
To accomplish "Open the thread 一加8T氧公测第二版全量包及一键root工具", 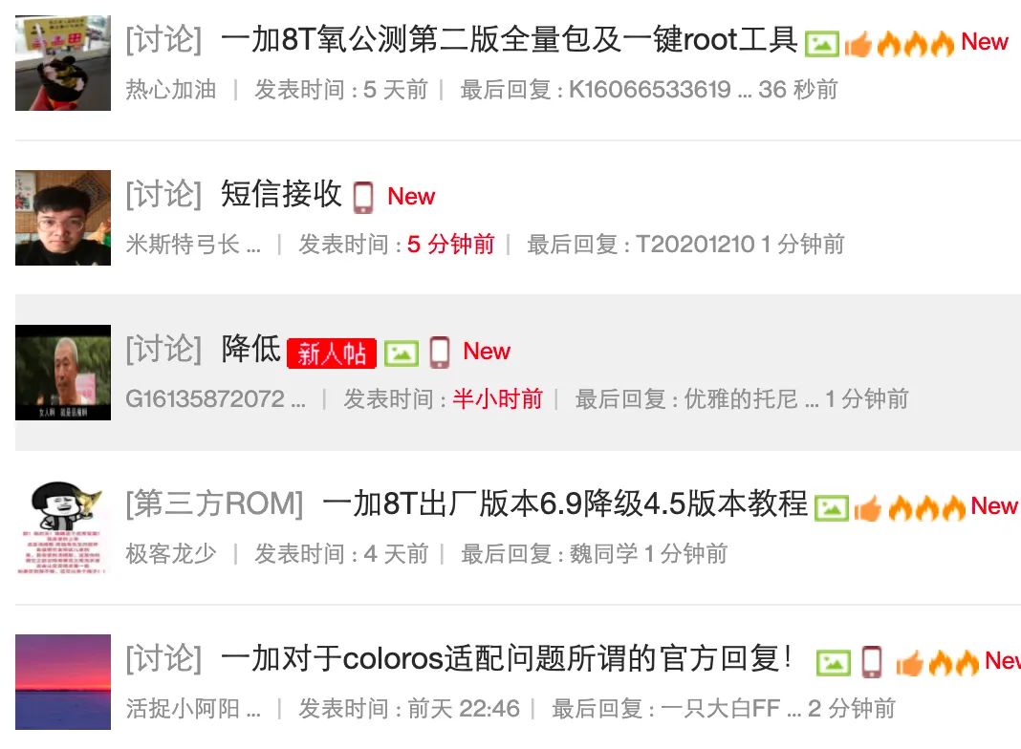I will 510,40.
